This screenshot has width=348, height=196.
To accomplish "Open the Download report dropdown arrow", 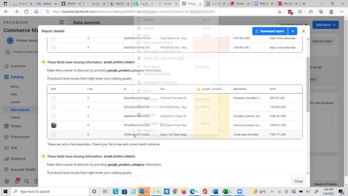I will point(293,32).
